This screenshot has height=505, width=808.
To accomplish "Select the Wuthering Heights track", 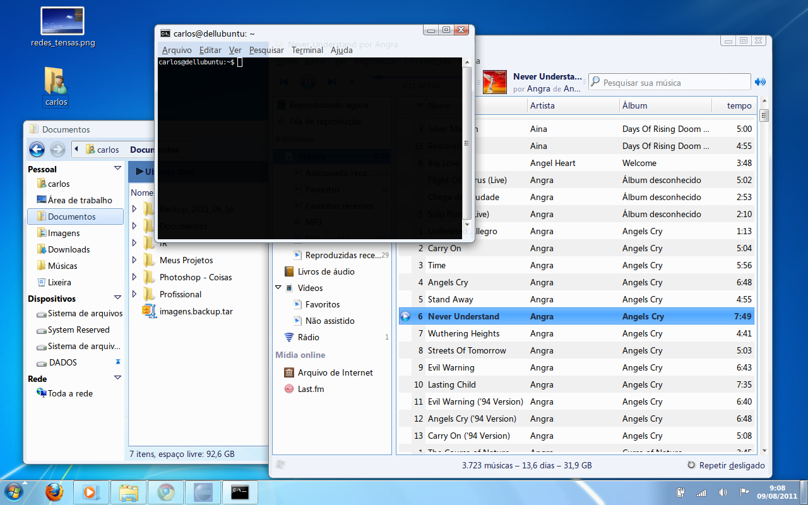I will [577, 333].
